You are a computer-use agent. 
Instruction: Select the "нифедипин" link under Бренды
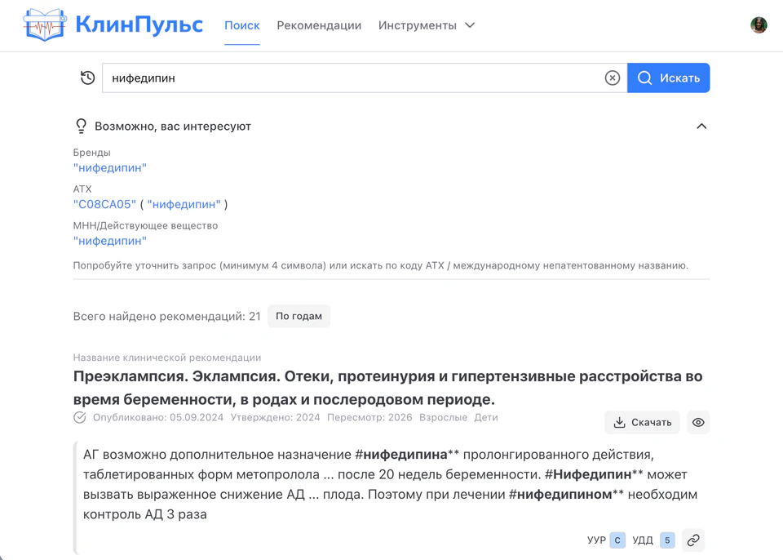coord(110,168)
